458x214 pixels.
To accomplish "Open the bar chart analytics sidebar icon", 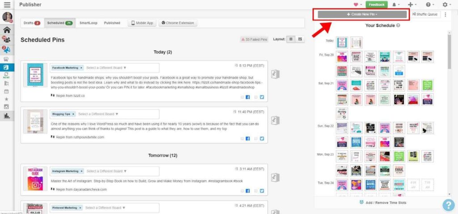I will tap(7, 116).
